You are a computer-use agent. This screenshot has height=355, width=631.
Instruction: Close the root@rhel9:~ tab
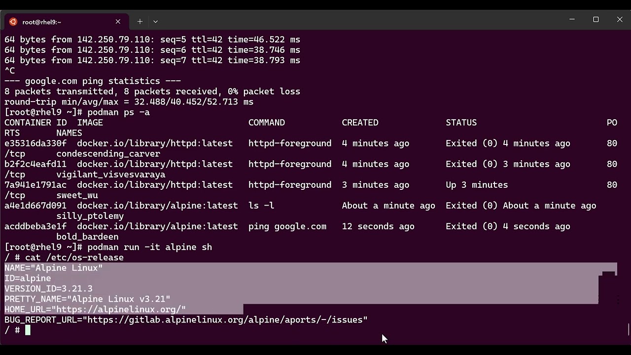click(118, 22)
